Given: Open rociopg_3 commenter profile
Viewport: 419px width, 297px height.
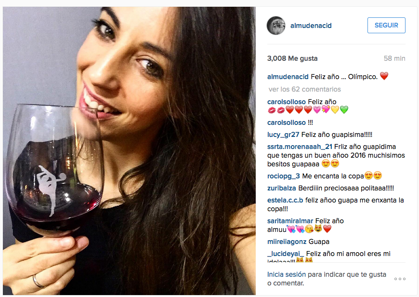Looking at the screenshot, I should click(x=283, y=176).
